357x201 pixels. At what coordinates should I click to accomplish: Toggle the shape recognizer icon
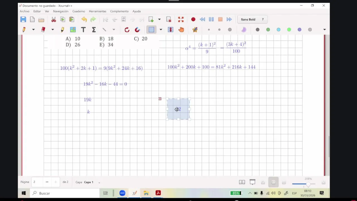[127, 29]
